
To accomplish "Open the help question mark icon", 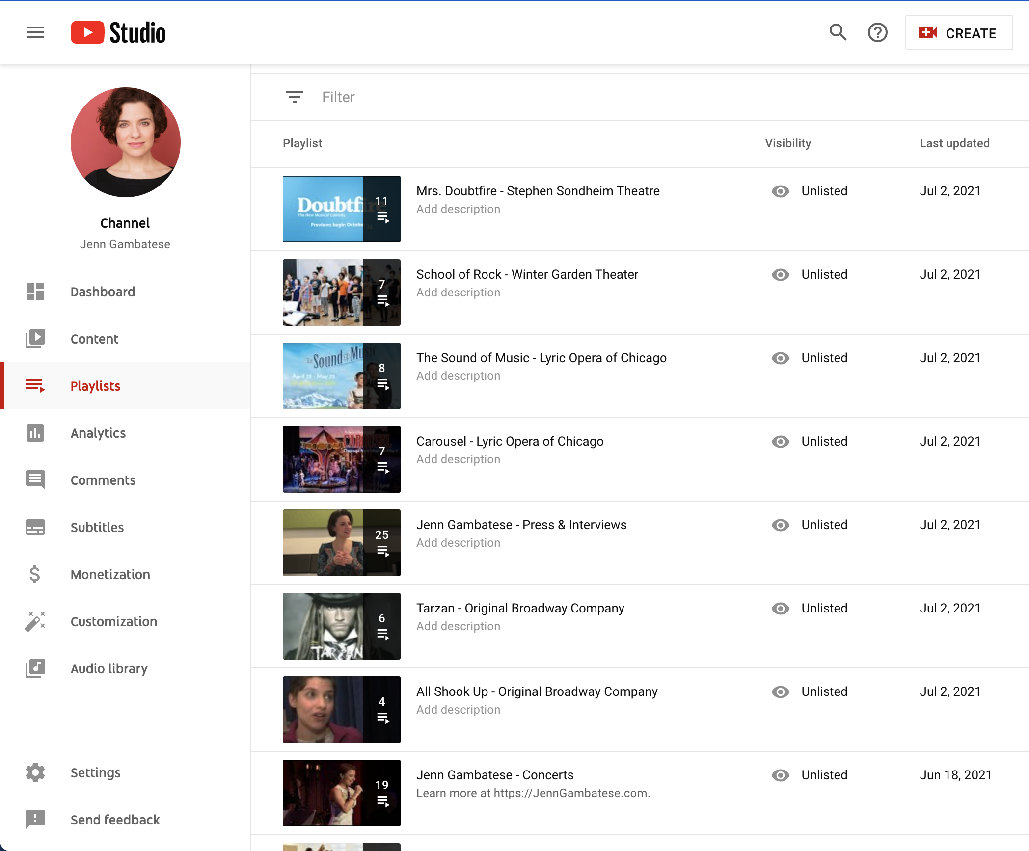I will point(878,33).
